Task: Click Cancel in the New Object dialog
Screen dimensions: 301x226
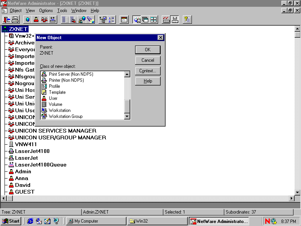Action: (147, 60)
